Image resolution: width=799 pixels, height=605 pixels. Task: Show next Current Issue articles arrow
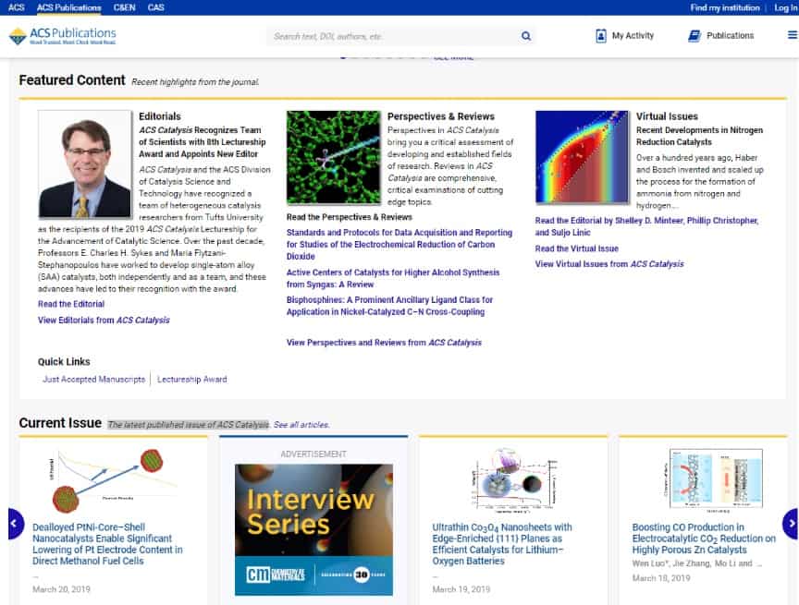pos(791,523)
